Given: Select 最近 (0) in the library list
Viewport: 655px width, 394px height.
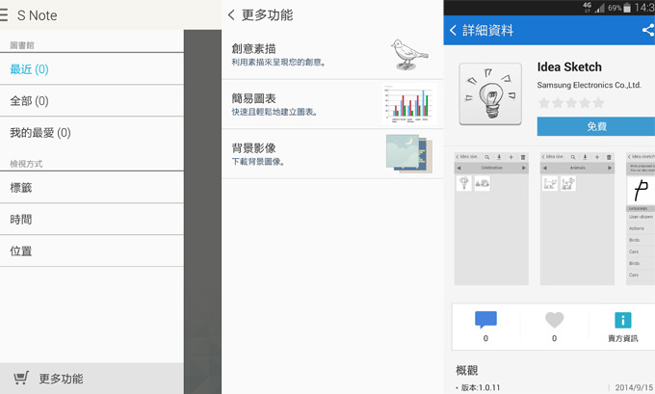Looking at the screenshot, I should 29,69.
